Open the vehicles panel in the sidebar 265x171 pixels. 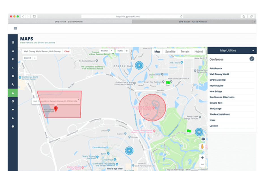point(12,50)
